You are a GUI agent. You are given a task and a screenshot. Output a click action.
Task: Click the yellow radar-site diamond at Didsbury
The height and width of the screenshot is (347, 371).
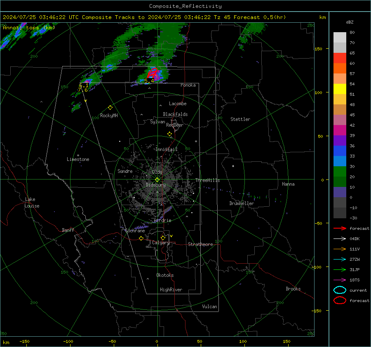pos(157,180)
